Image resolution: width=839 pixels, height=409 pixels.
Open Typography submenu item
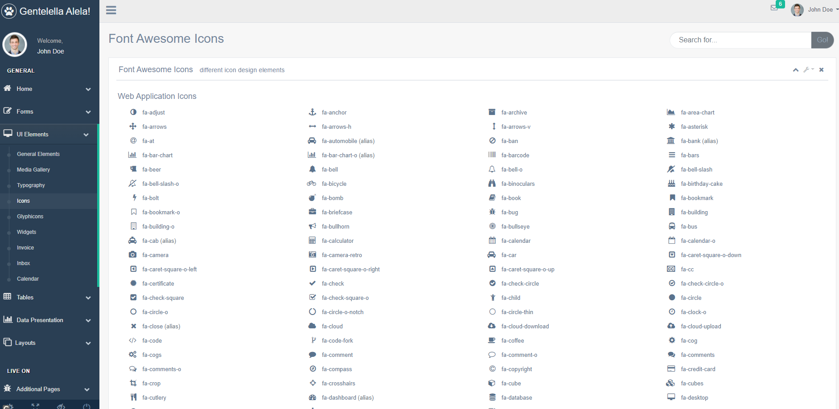31,185
